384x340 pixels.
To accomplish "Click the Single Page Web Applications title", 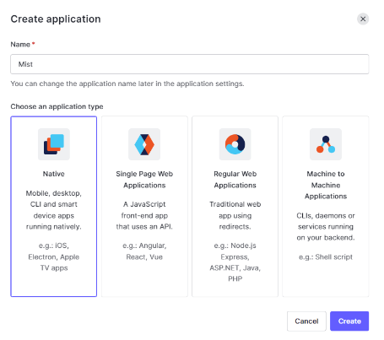I will tap(144, 180).
